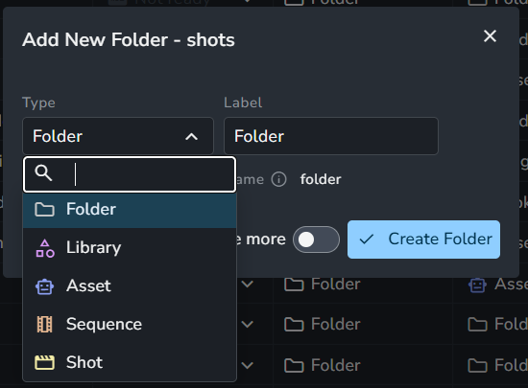Click the Label input field
This screenshot has width=528, height=388.
(x=331, y=136)
